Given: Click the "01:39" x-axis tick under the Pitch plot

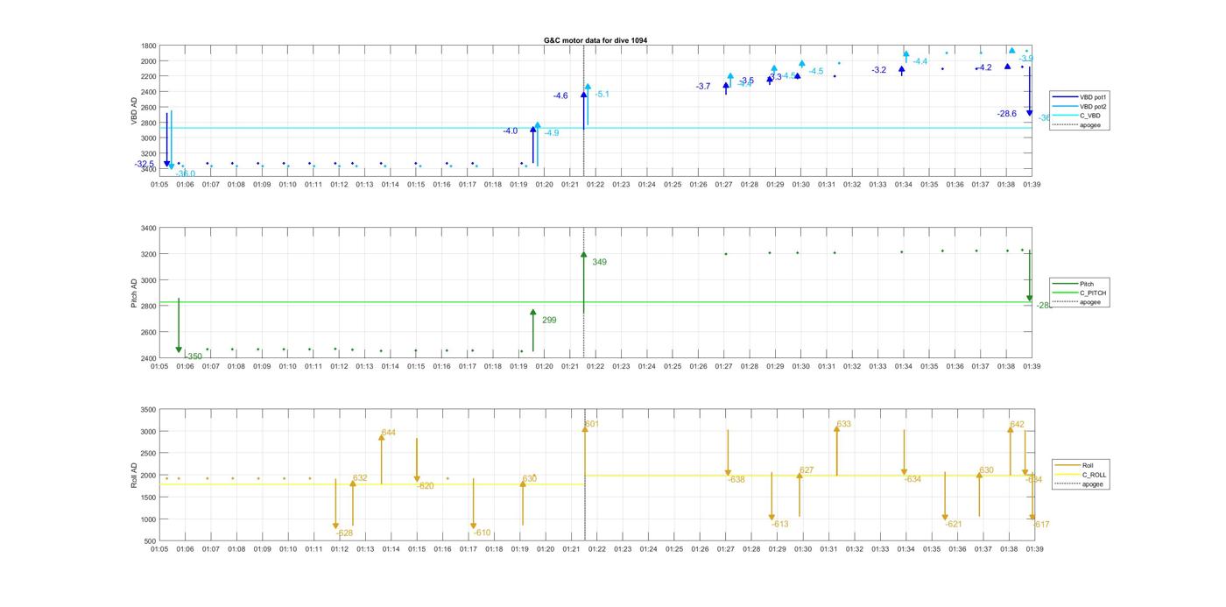Looking at the screenshot, I should click(x=1032, y=366).
